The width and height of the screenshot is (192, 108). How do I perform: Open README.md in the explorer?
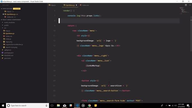[x=9, y=55]
